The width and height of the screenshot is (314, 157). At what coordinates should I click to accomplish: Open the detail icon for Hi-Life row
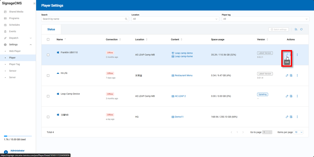tap(291, 76)
